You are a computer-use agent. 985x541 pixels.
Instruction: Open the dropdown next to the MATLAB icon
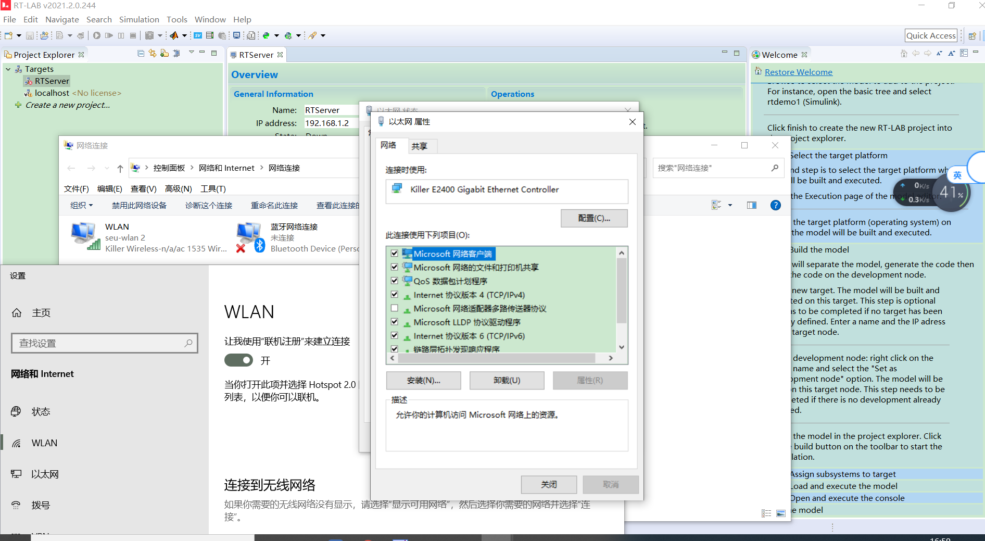tap(184, 35)
